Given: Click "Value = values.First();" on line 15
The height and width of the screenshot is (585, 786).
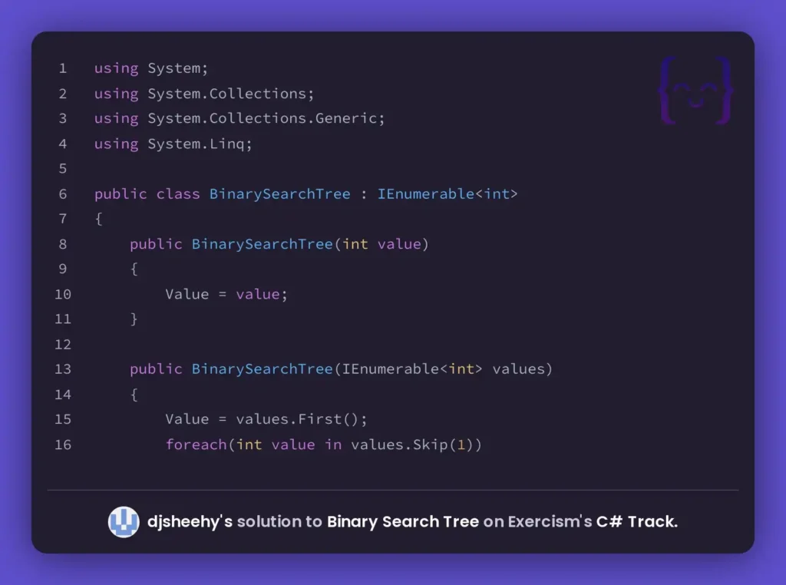Looking at the screenshot, I should (x=266, y=419).
